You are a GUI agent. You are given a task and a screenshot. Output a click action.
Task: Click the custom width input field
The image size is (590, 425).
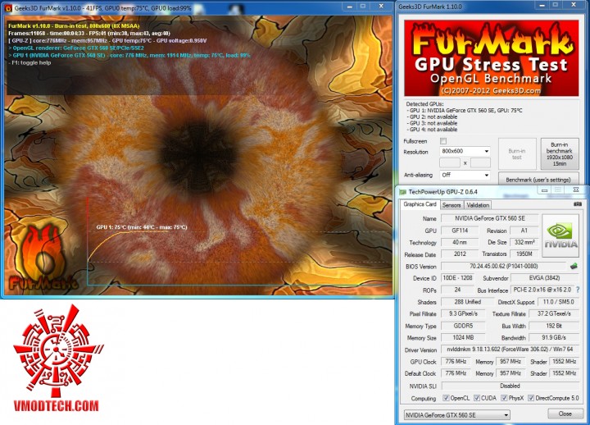(x=450, y=162)
